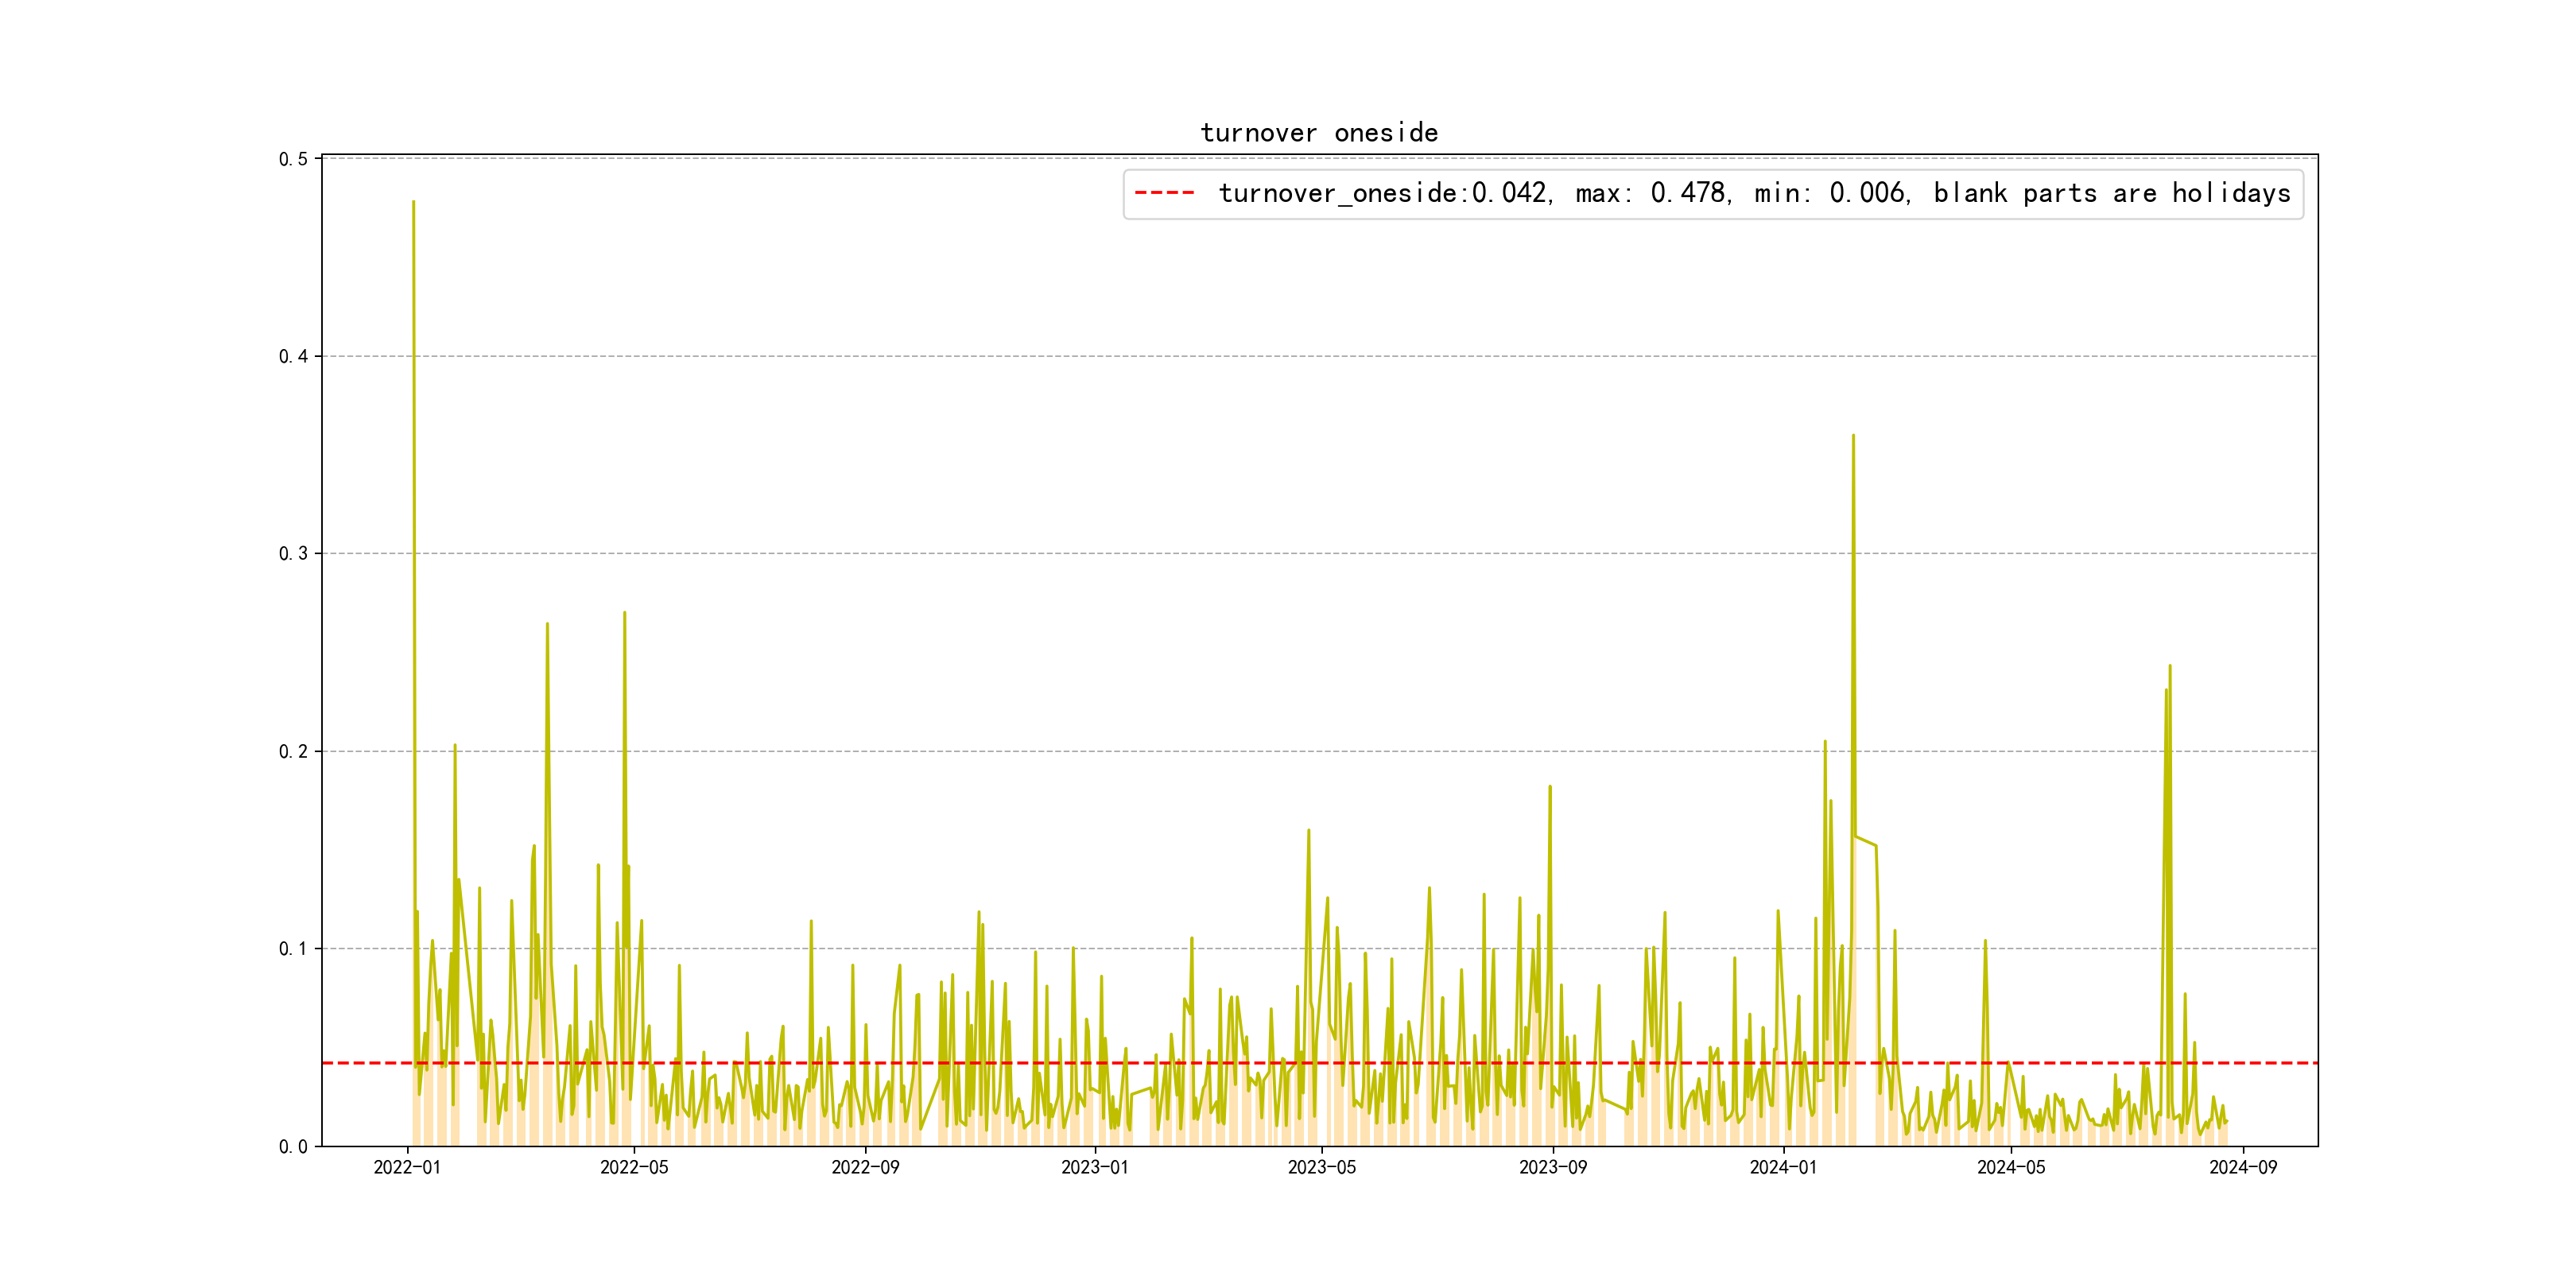The height and width of the screenshot is (1288, 2576).
Task: Click the 0.4 y-axis tick label
Action: click(293, 356)
